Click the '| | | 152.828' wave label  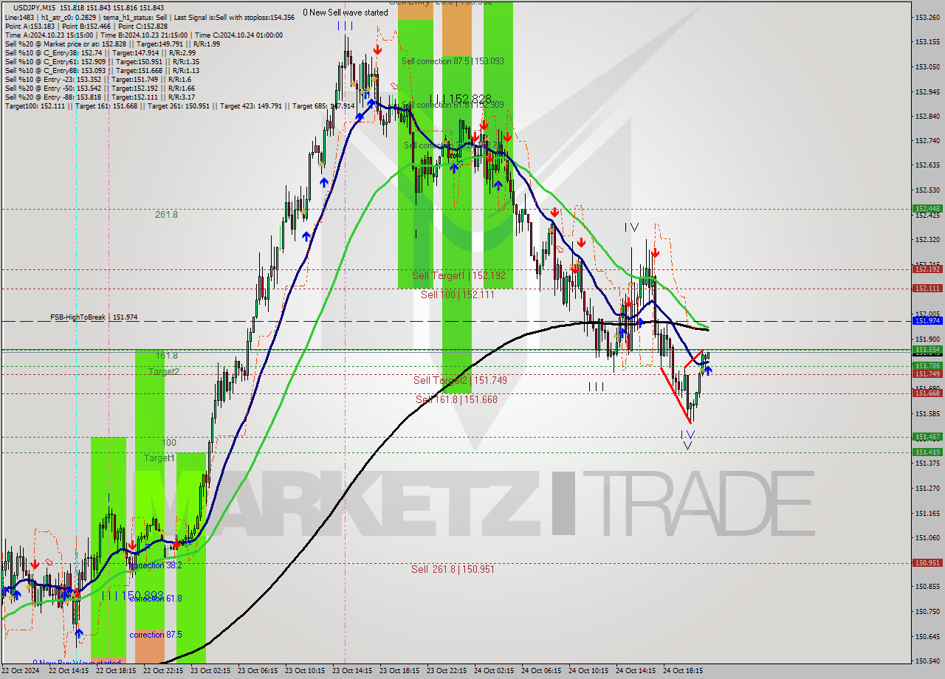click(x=461, y=99)
